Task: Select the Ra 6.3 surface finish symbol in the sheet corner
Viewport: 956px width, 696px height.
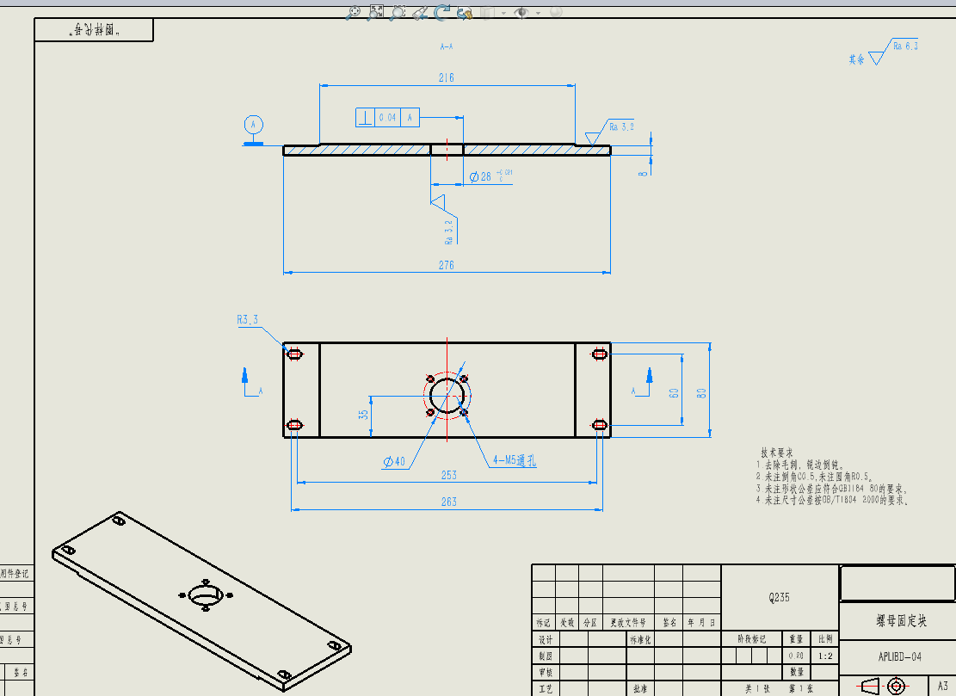Action: (x=894, y=52)
